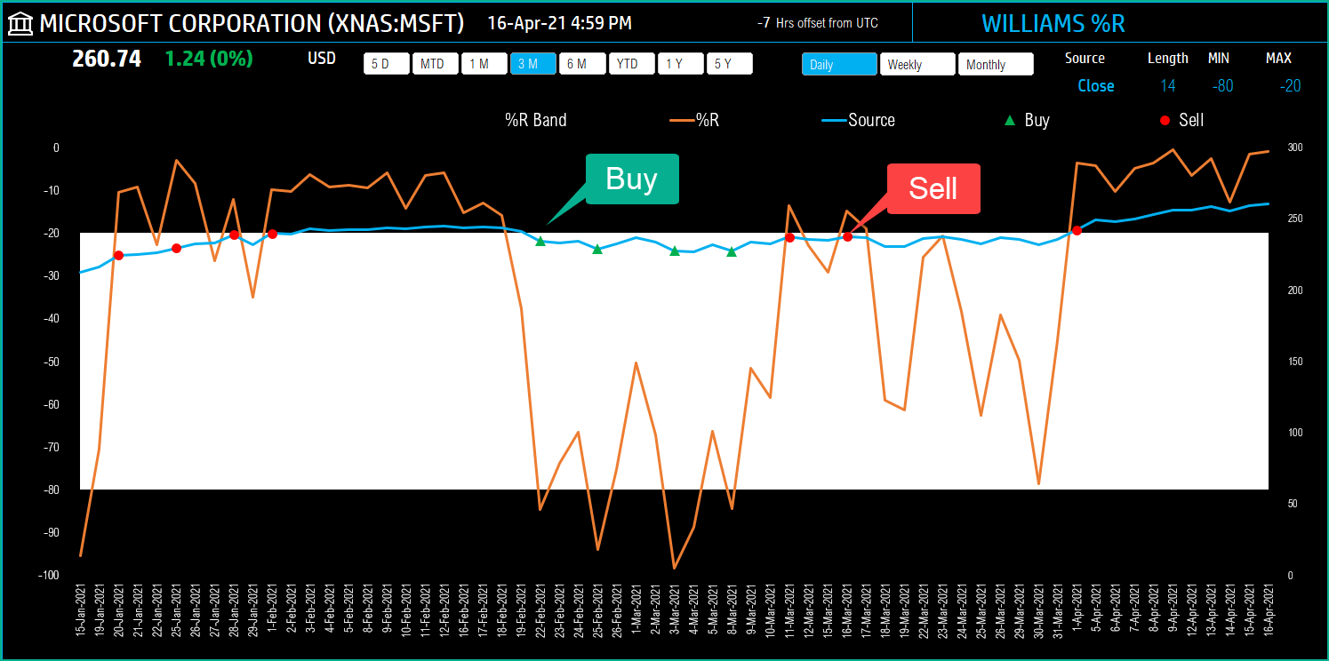Switch to Weekly interval

click(917, 64)
